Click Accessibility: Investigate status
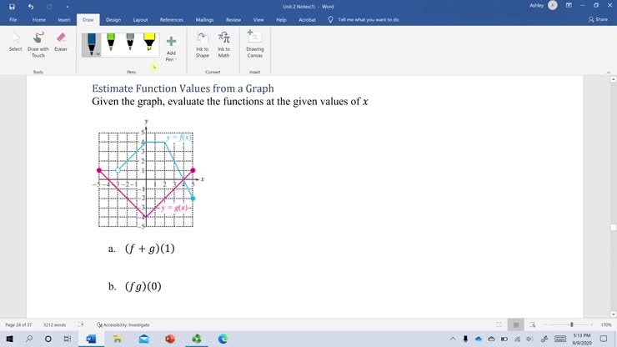 [x=123, y=325]
